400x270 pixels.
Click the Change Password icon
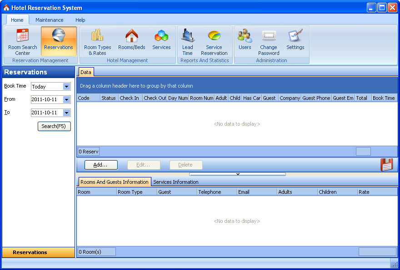[x=269, y=42]
